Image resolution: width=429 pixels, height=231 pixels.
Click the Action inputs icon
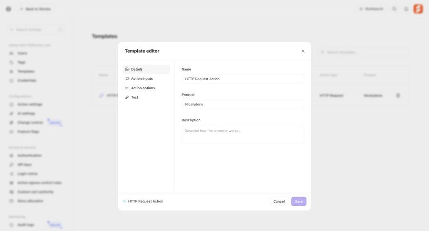coord(127,79)
